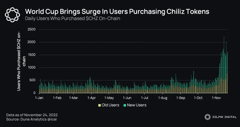The image size is (240, 127).
Task: Select the 1-Jan x-axis label
Action: point(39,98)
